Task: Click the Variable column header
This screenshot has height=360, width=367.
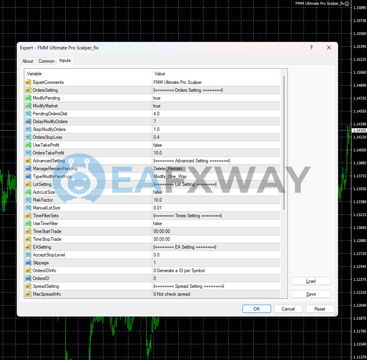Action: pyautogui.click(x=88, y=74)
